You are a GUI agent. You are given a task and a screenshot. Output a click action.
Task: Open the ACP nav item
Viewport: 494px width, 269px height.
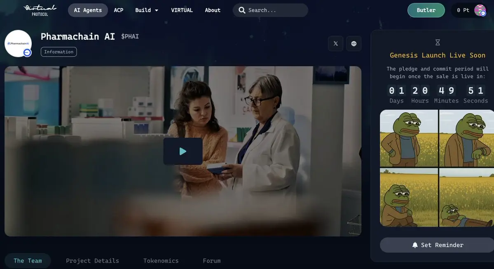[119, 10]
